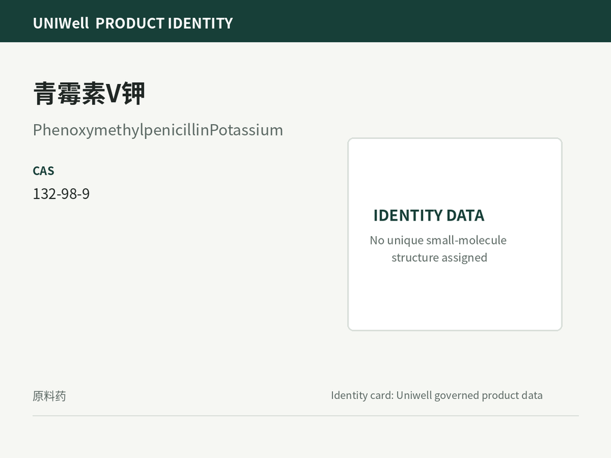This screenshot has width=611, height=458.
Task: Click the white identity data card panel
Action: coord(455,234)
